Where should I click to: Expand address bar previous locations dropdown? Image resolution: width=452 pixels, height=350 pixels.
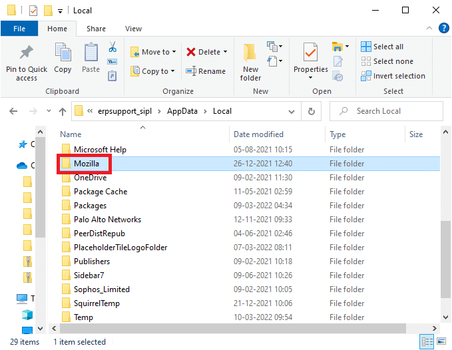coord(292,112)
